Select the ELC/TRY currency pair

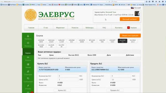tap(61, 46)
